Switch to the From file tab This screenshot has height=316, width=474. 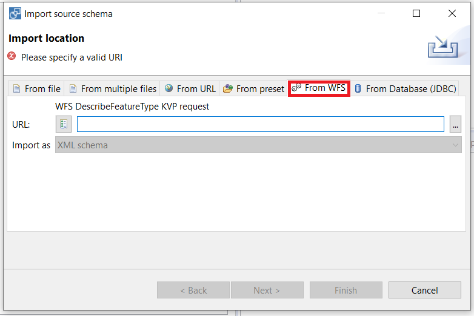[x=36, y=89]
